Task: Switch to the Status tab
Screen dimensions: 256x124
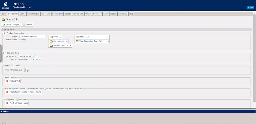Action: (4, 14)
